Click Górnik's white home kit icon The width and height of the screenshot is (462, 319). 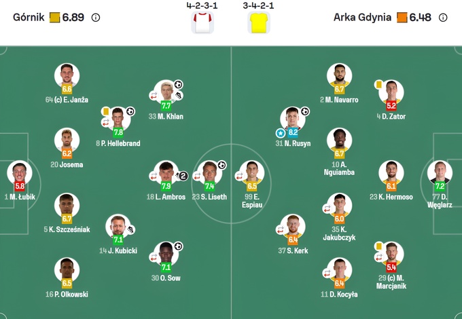(202, 23)
